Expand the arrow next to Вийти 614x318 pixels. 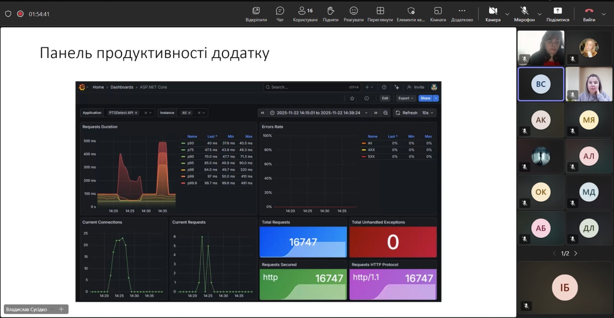coord(603,14)
